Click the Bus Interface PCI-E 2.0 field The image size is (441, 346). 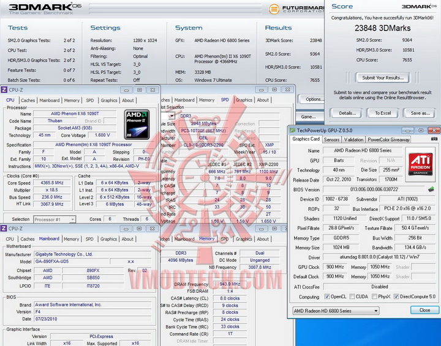point(407,208)
